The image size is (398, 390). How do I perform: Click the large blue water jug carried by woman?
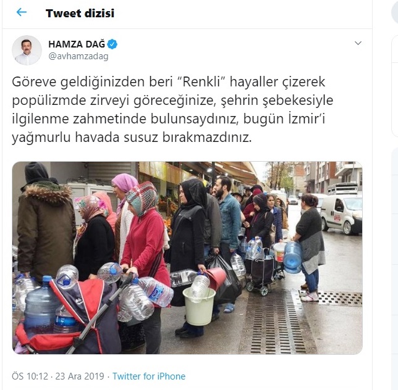point(292,257)
